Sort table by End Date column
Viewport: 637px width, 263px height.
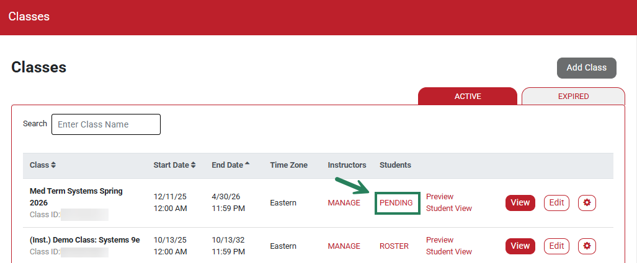pyautogui.click(x=231, y=165)
